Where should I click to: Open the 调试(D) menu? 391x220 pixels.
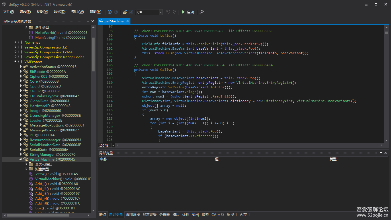pos(60,12)
